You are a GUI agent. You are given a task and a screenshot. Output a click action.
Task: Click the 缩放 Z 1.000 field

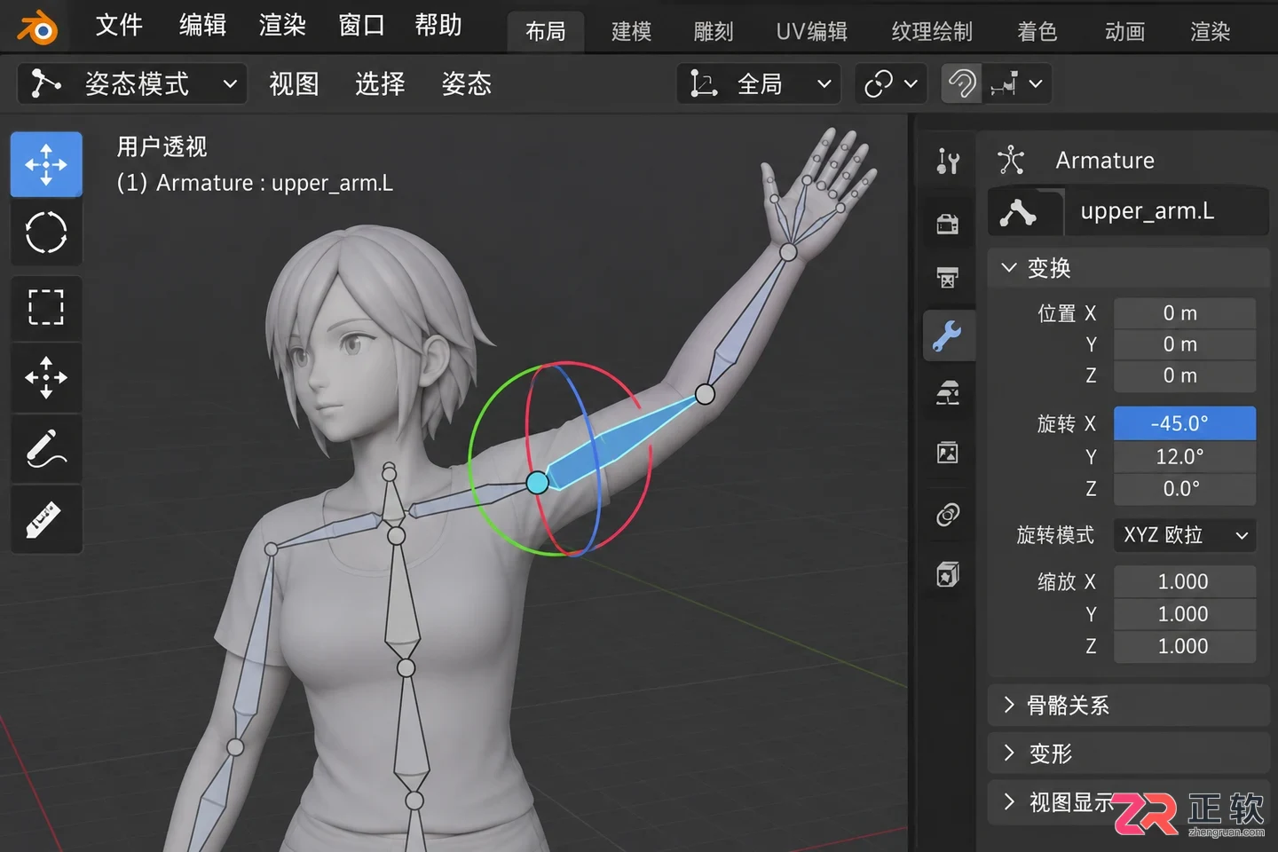pyautogui.click(x=1185, y=646)
